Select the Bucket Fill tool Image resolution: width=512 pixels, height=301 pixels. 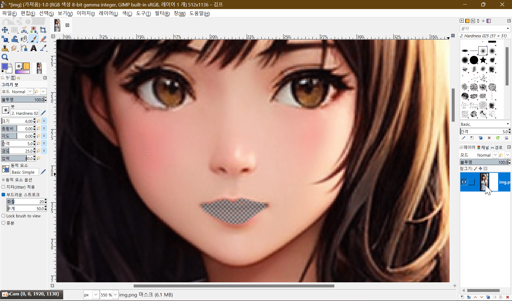(24, 39)
